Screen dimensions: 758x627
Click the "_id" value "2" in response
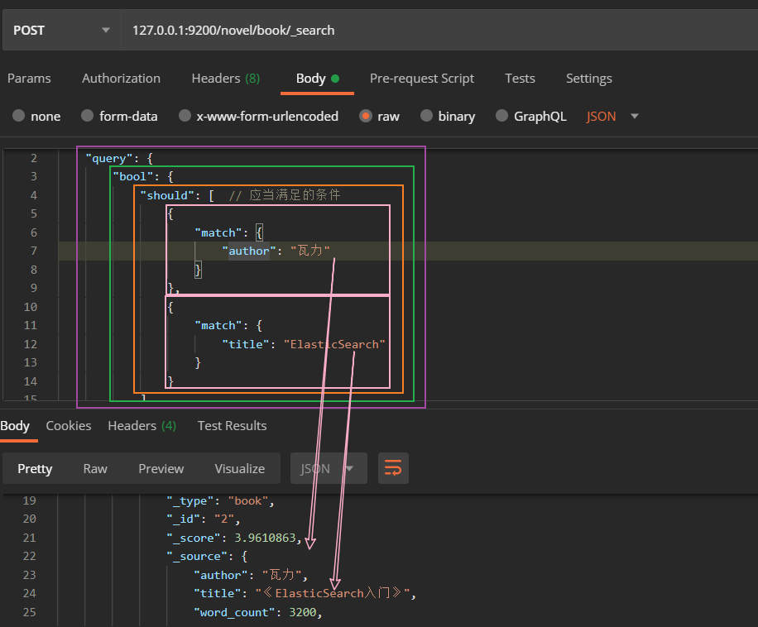click(x=224, y=519)
